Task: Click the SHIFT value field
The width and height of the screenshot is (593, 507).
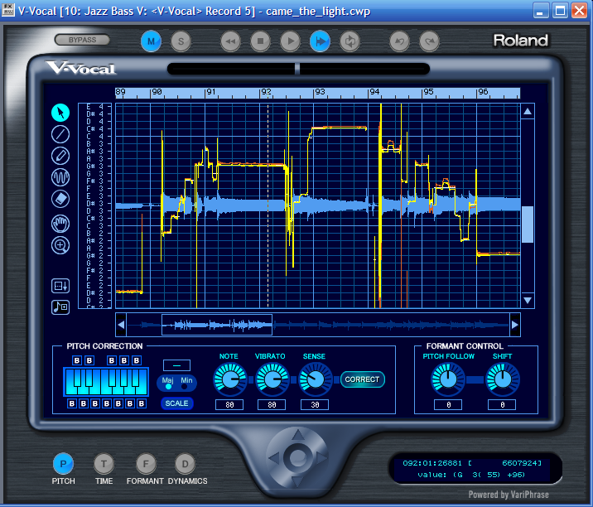Action: [502, 405]
